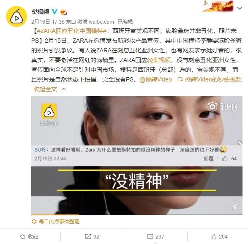Repost using the share icon showing 92
248x244 pixels.
92,236
